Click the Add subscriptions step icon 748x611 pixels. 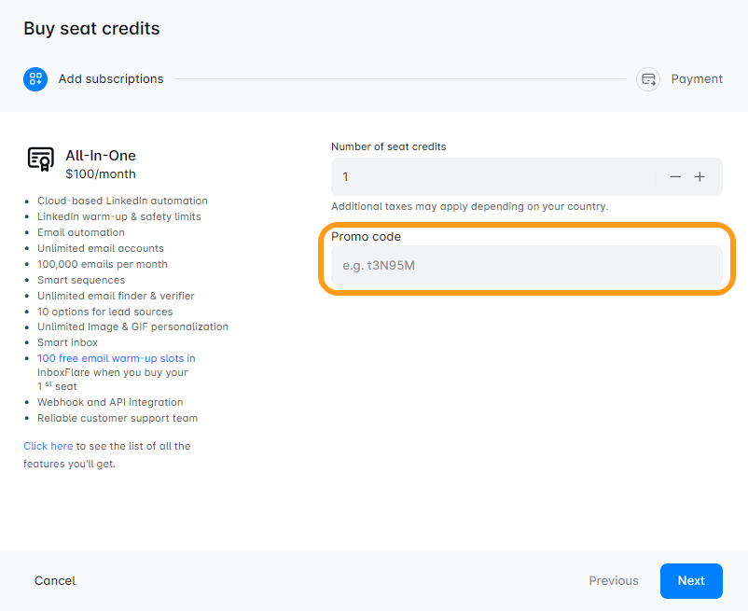35,79
